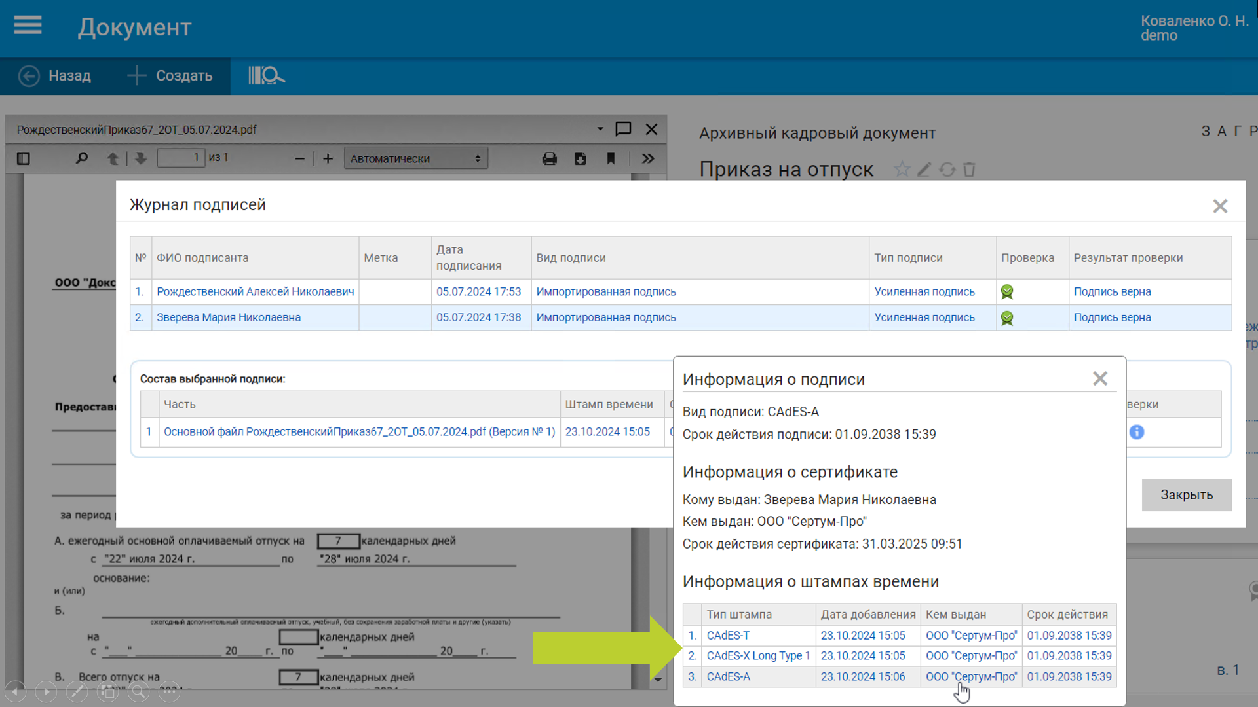Click ООО Сертум-Про in CAdES-A row
Image resolution: width=1258 pixels, height=707 pixels.
[972, 677]
